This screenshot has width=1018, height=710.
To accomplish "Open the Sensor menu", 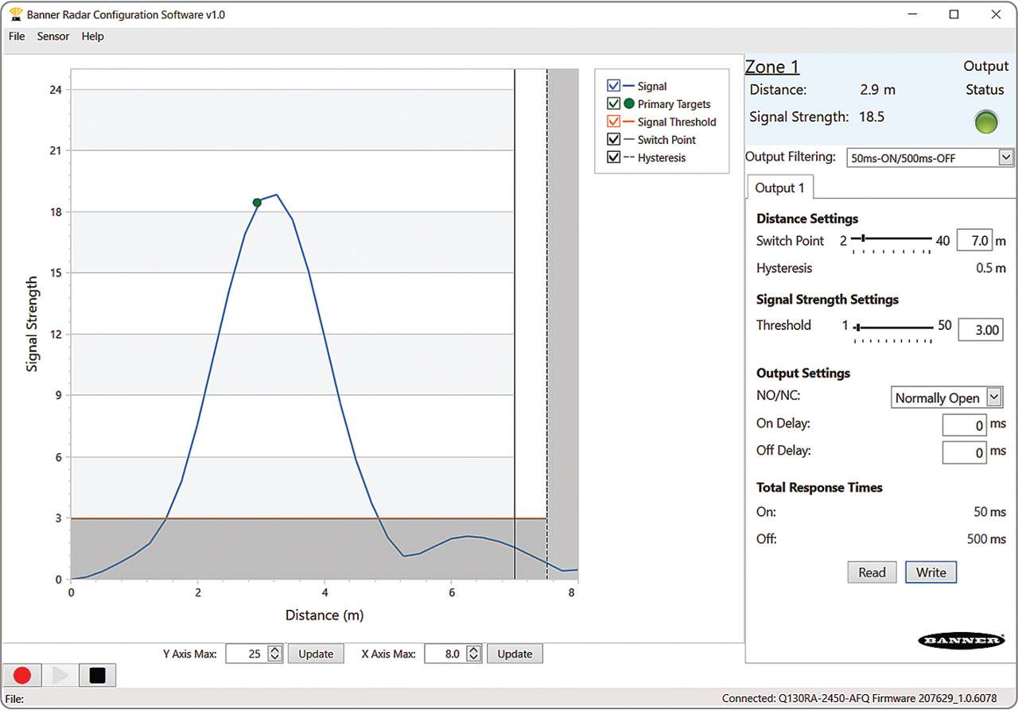I will tap(52, 36).
